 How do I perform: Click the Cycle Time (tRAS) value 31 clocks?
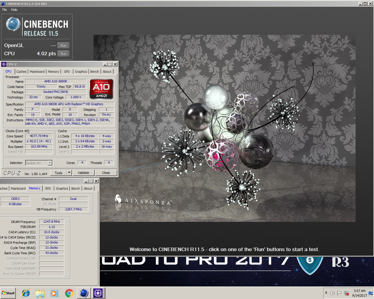(51, 248)
